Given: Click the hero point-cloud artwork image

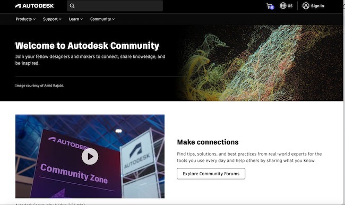Looking at the screenshot, I should point(260,63).
